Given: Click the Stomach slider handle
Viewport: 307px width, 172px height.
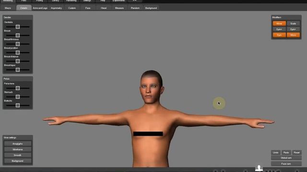Looking at the screenshot, I should [x=18, y=97].
